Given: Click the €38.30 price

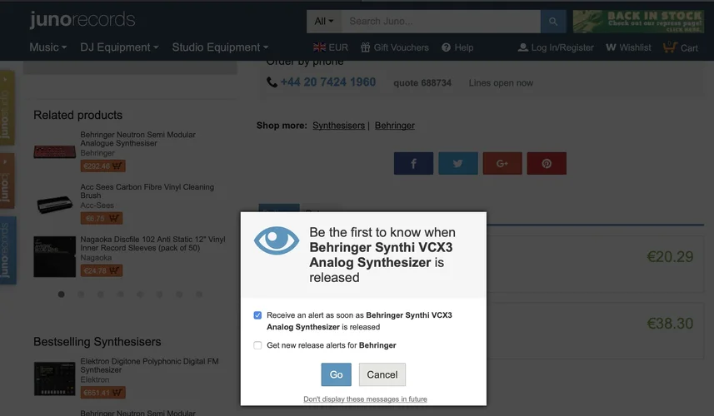Looking at the screenshot, I should tap(670, 324).
